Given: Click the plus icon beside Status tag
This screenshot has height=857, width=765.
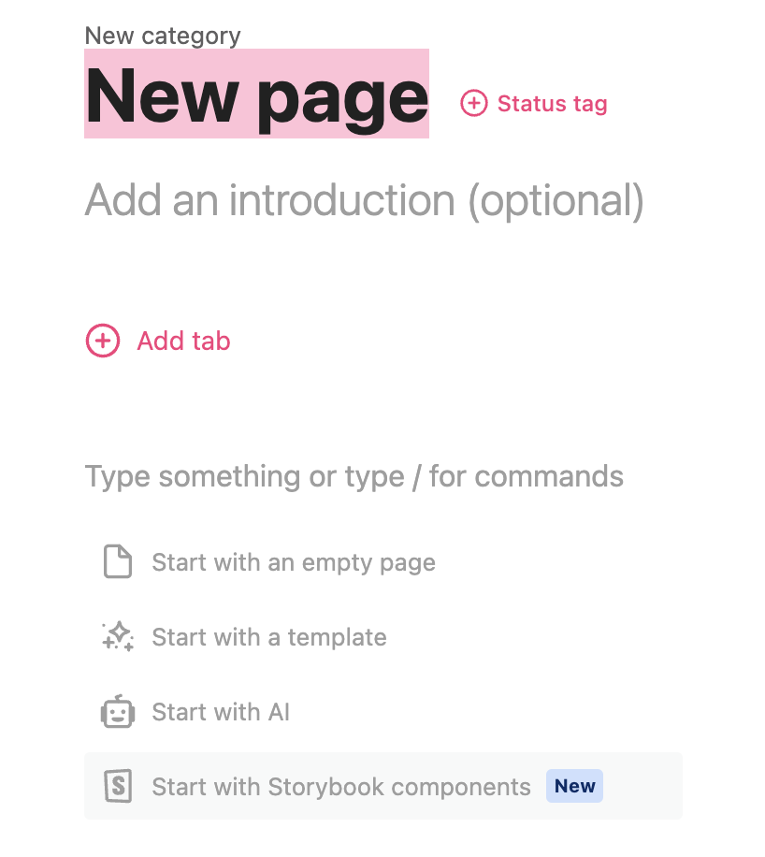Looking at the screenshot, I should pyautogui.click(x=473, y=103).
